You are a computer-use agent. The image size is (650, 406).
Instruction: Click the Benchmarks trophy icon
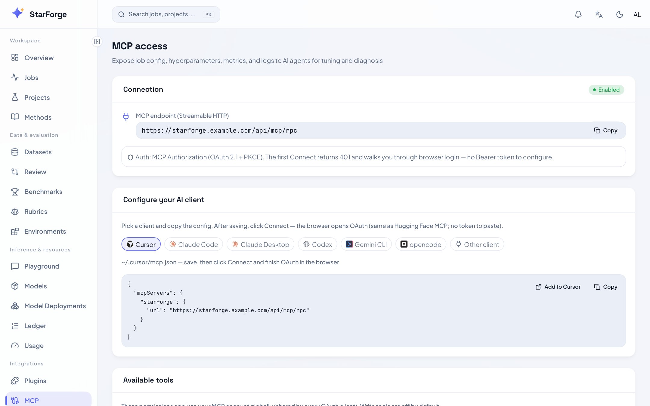pos(15,192)
